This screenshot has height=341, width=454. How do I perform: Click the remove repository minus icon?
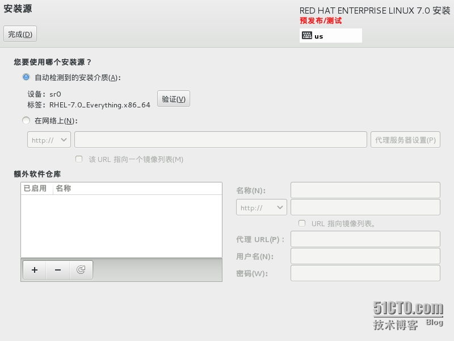click(58, 270)
